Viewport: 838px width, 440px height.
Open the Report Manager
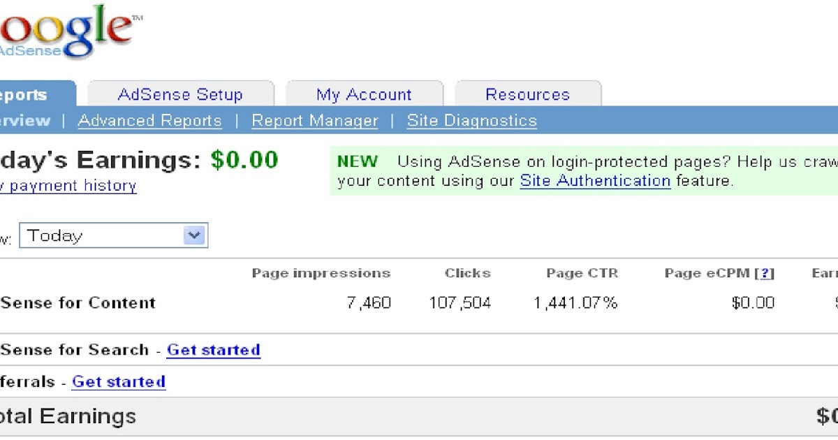[x=315, y=120]
